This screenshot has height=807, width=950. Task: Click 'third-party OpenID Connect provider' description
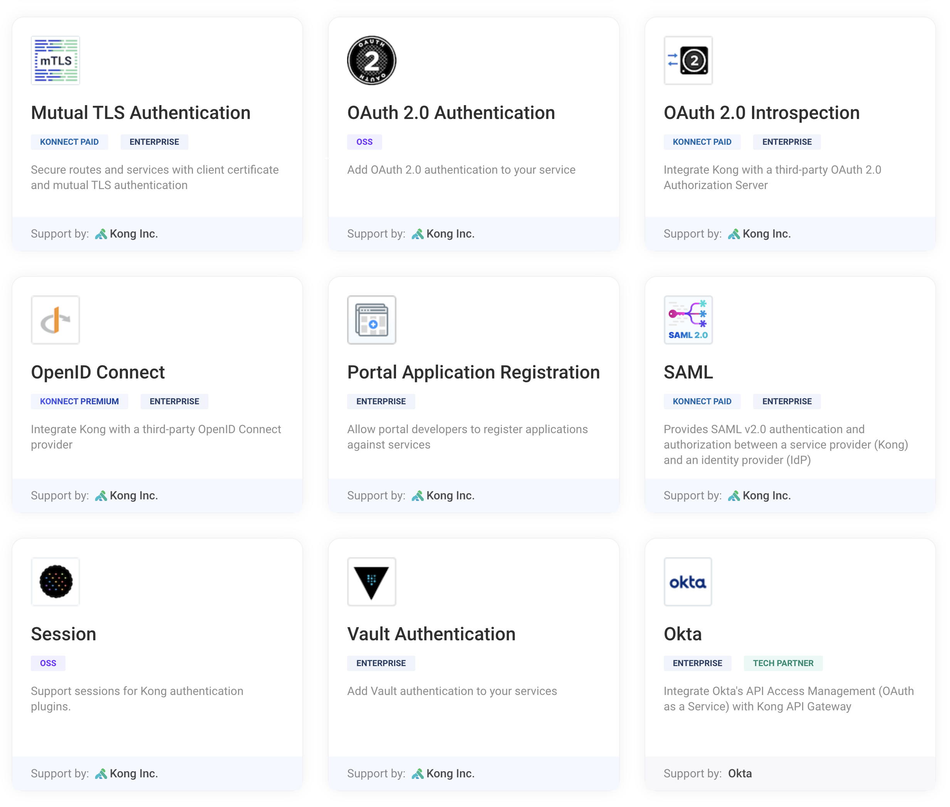point(156,437)
